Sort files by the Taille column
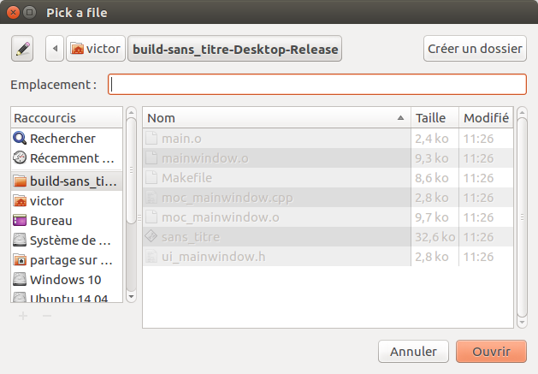 coord(434,118)
